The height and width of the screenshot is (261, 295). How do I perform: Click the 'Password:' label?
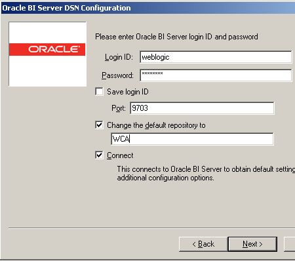117,75
